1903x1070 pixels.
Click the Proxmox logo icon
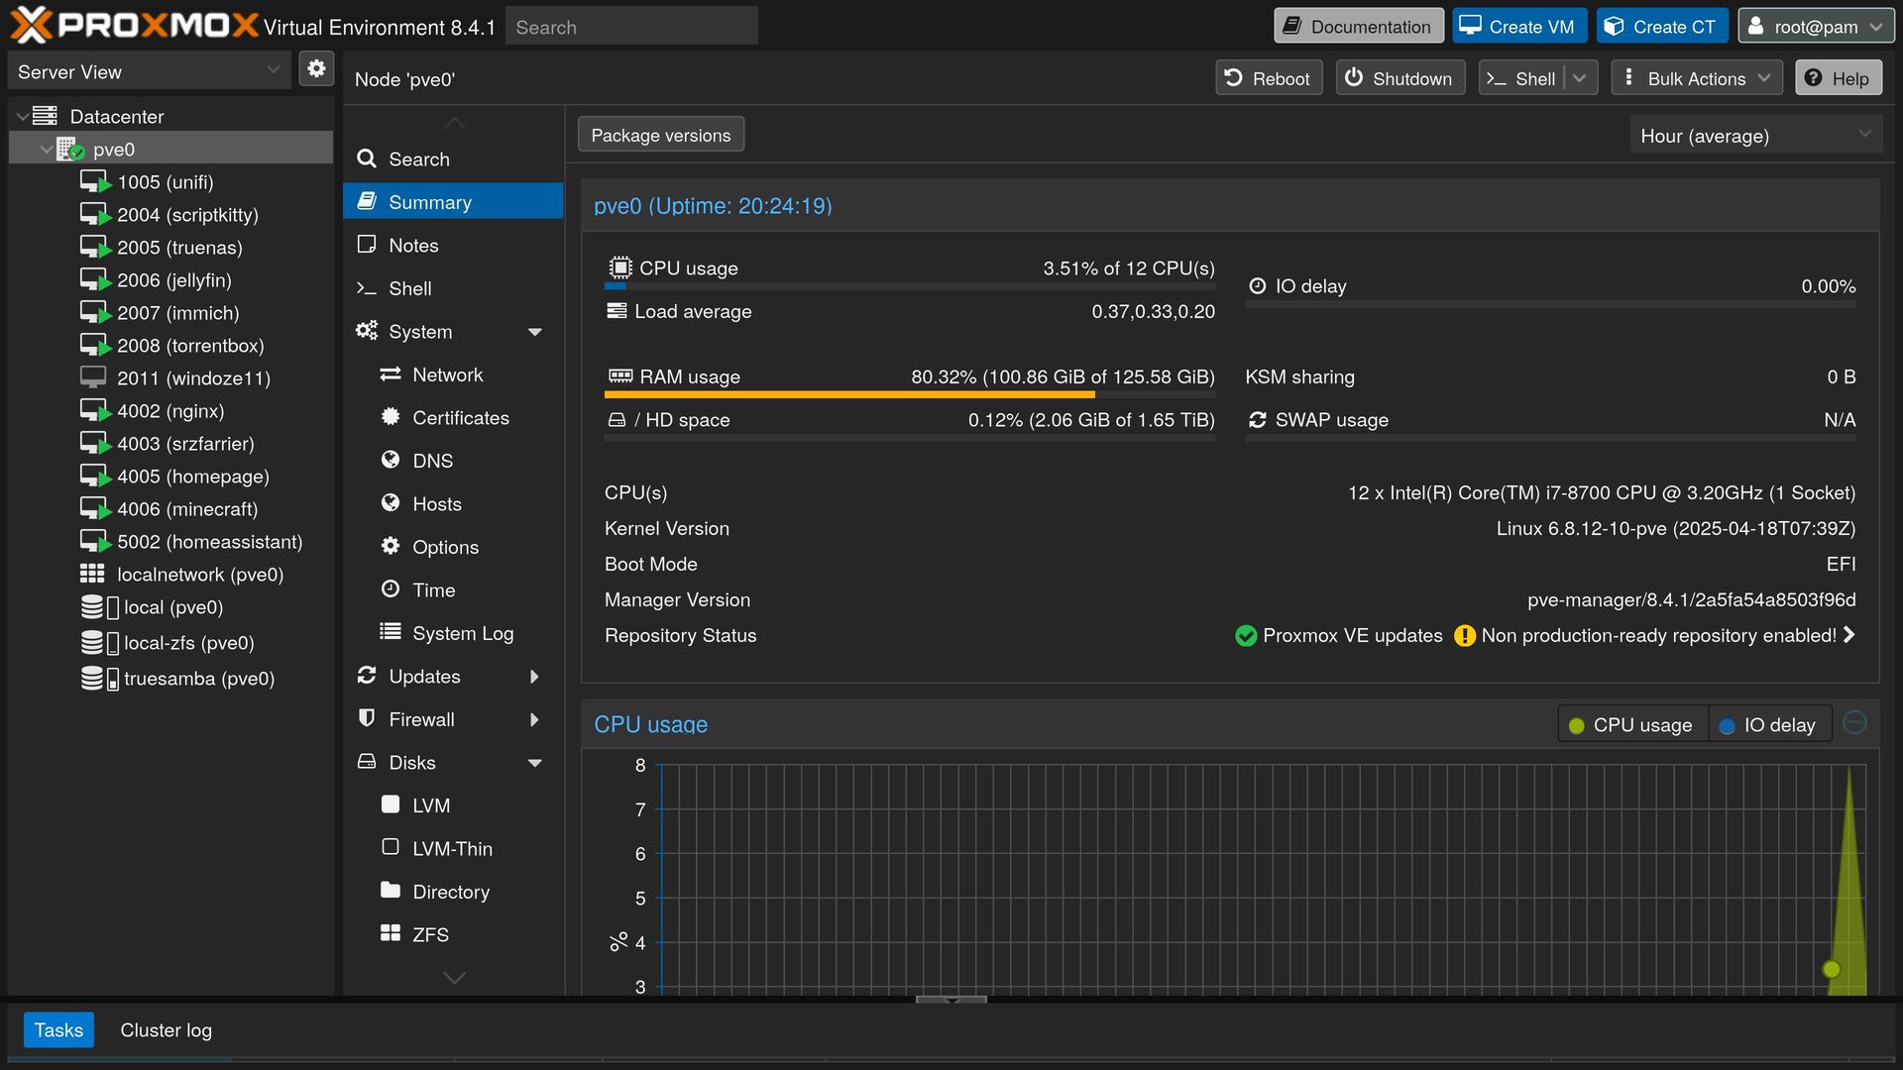click(x=31, y=26)
